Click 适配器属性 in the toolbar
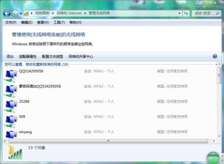Viewport: 224px width, 164px height. 28,56
